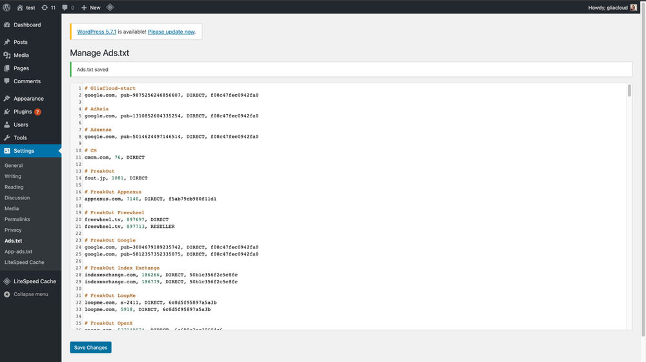Click the Media library icon in the upper sidebar
This screenshot has height=362, width=646.
pos(7,55)
